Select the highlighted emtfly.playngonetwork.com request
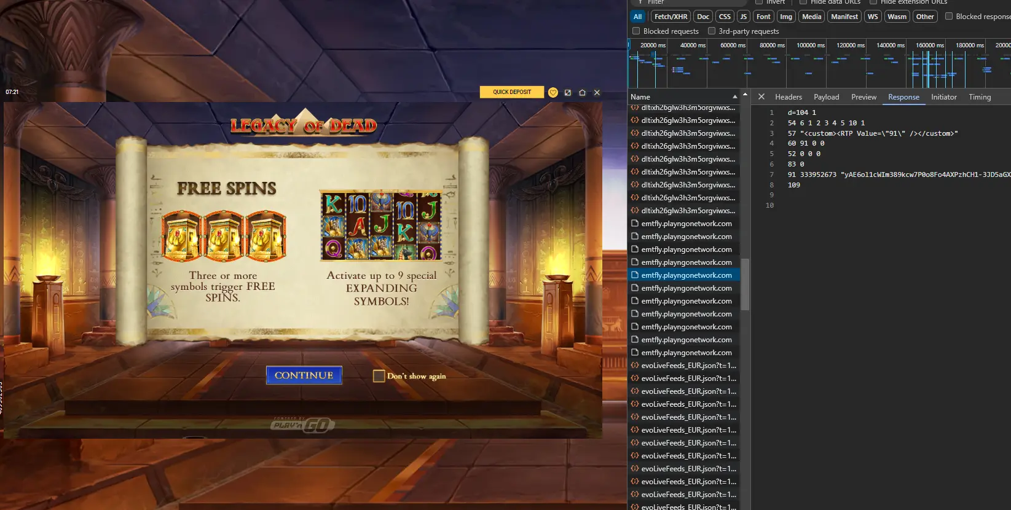The height and width of the screenshot is (510, 1011). 684,275
